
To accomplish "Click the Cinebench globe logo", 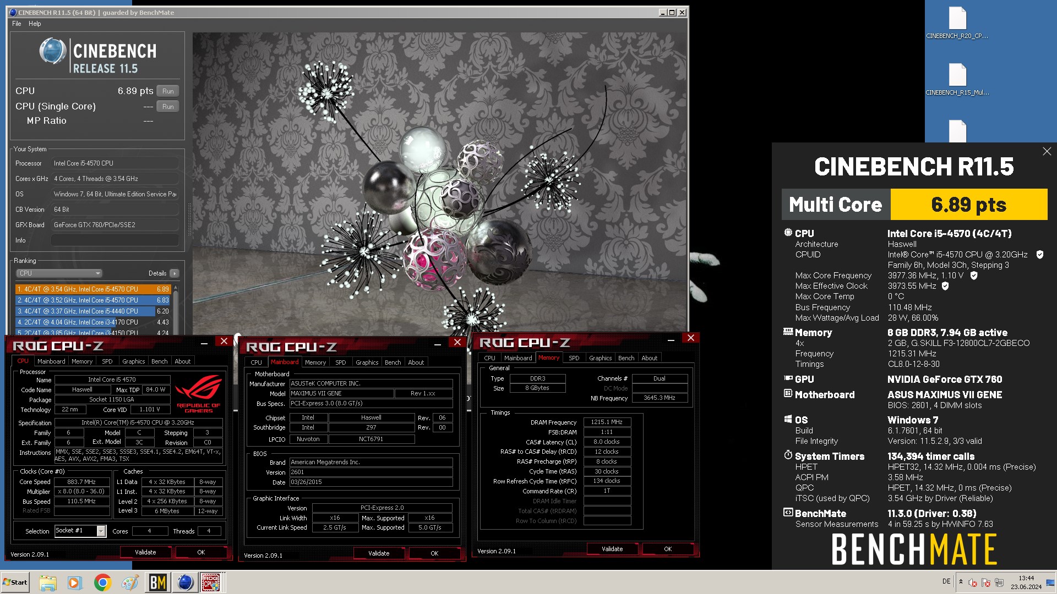I will coord(53,52).
